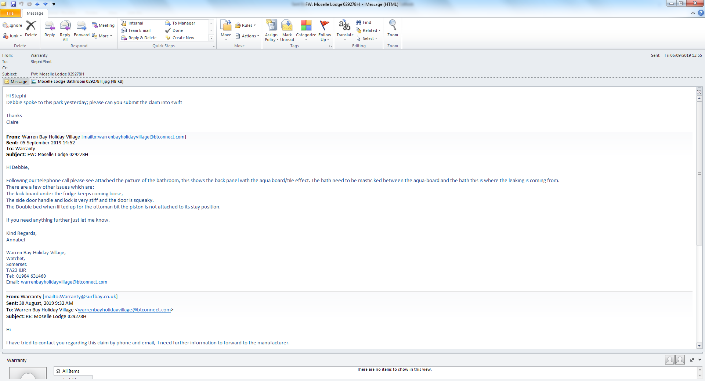
Task: Open the Actions dropdown menu
Action: [x=247, y=36]
